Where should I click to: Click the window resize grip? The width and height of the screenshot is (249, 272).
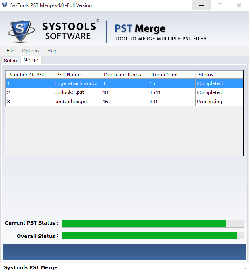pos(245,268)
